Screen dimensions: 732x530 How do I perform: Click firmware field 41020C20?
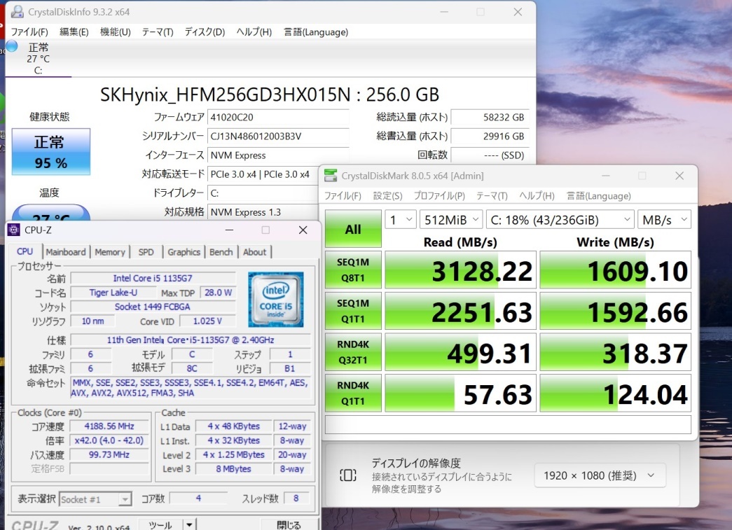278,117
